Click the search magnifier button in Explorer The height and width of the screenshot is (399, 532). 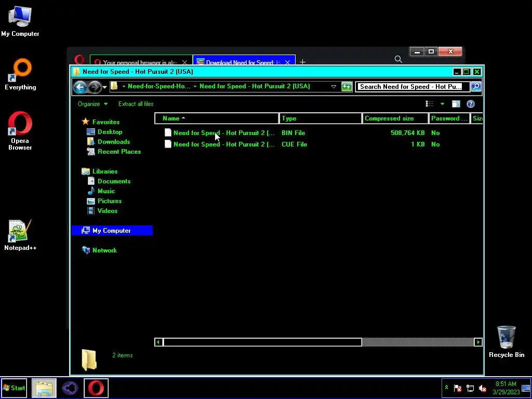click(476, 87)
